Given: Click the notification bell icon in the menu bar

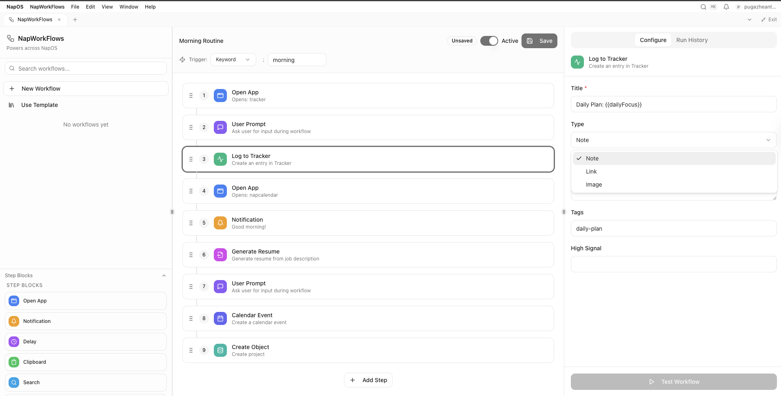Looking at the screenshot, I should pyautogui.click(x=726, y=7).
